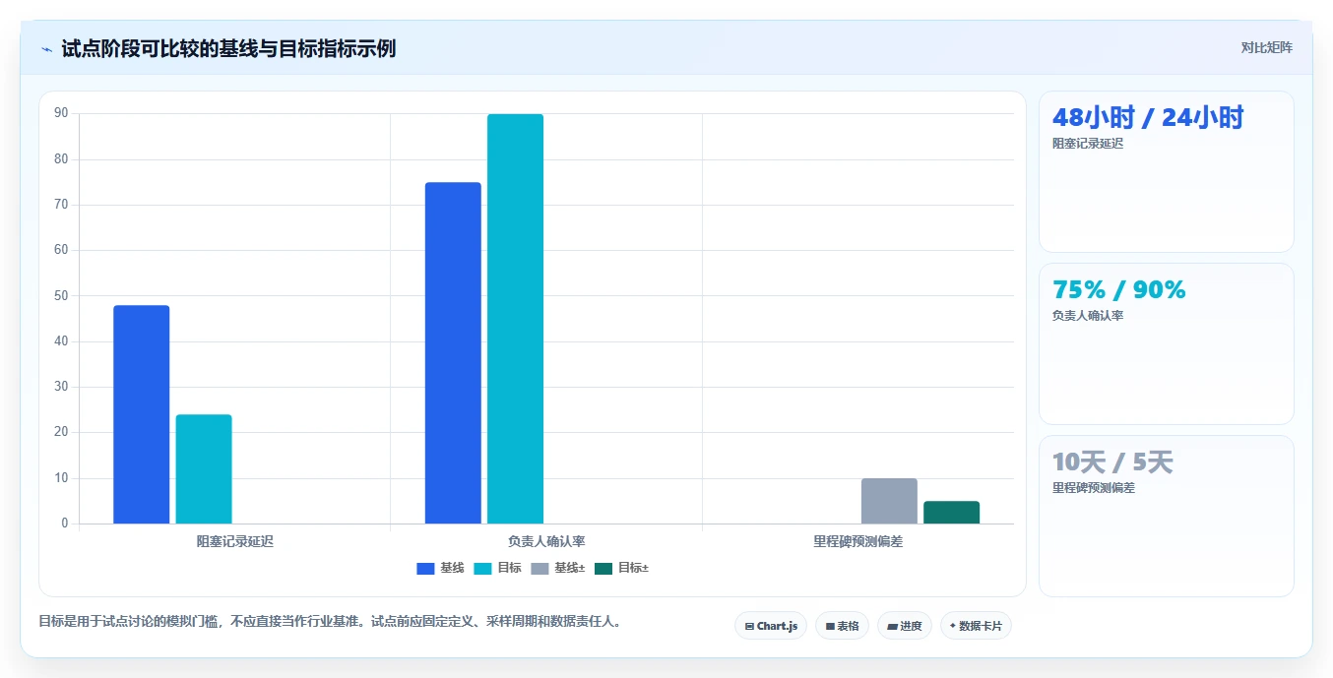Click the 负责人确认率 x-axis label

pyautogui.click(x=546, y=541)
